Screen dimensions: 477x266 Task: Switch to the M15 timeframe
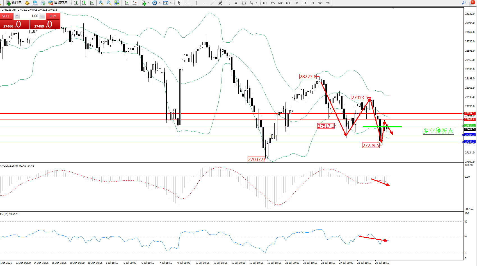pyautogui.click(x=281, y=3)
